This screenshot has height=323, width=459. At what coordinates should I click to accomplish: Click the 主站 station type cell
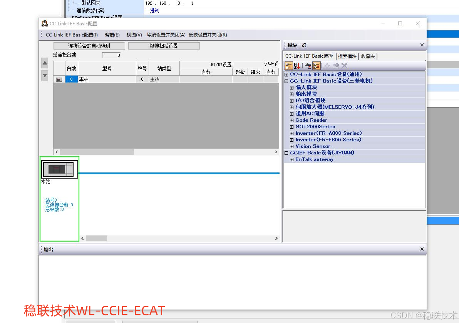[x=164, y=80]
